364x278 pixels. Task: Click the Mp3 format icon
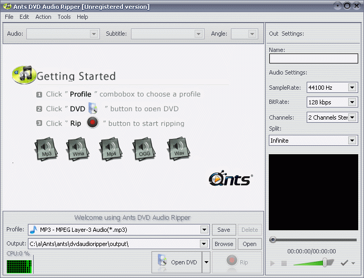click(x=46, y=149)
